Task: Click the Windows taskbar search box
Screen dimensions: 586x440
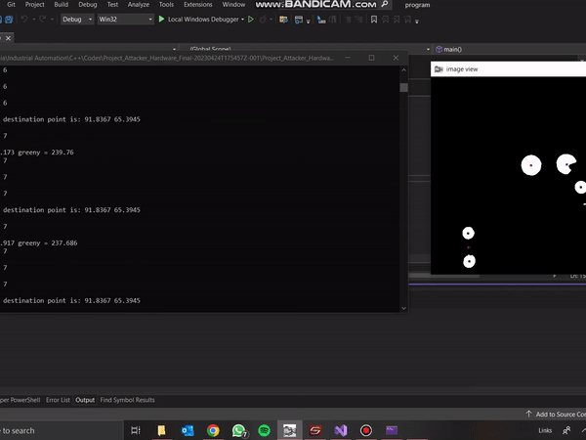Action: tap(39, 430)
